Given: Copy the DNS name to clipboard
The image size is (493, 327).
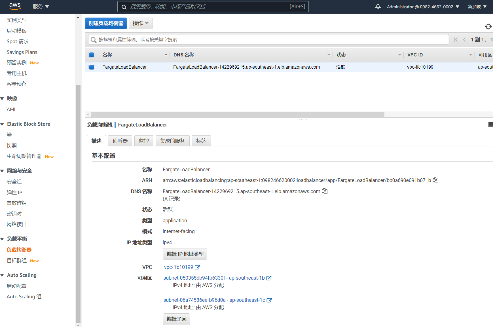Looking at the screenshot, I should [325, 191].
